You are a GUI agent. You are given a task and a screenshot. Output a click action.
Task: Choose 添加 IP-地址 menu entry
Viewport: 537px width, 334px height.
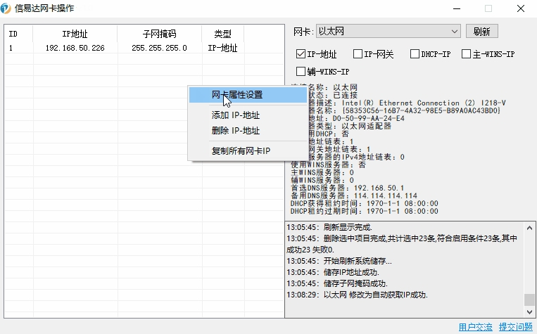pos(236,115)
